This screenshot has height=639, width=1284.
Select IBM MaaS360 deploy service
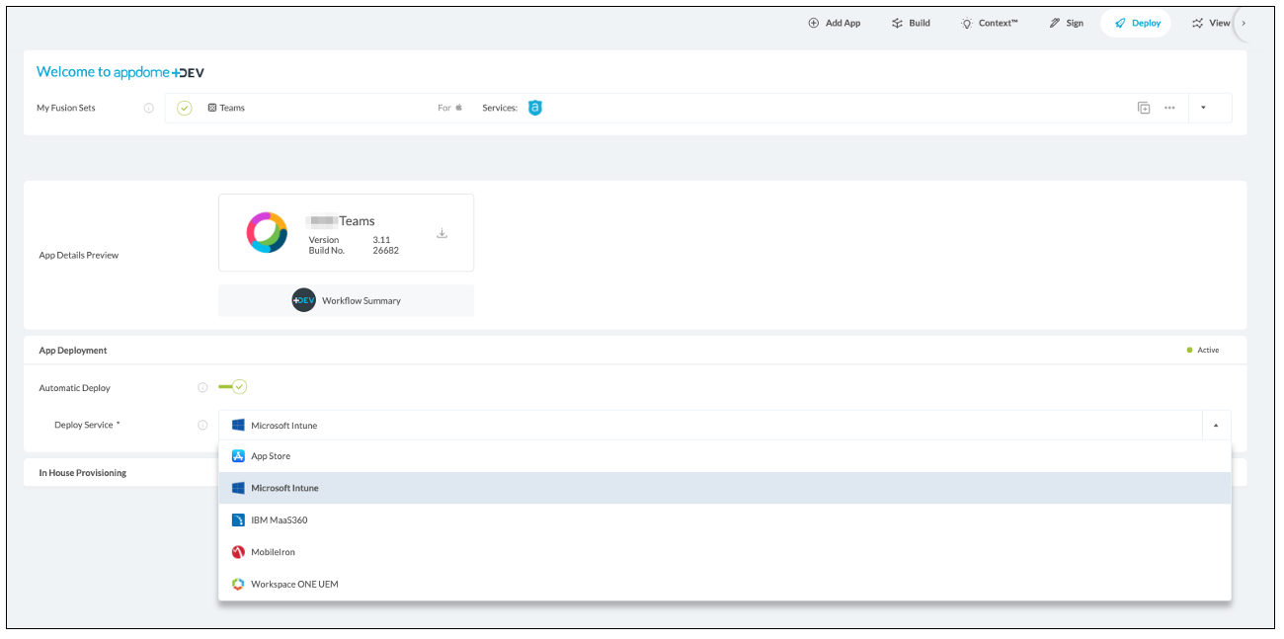coord(725,519)
